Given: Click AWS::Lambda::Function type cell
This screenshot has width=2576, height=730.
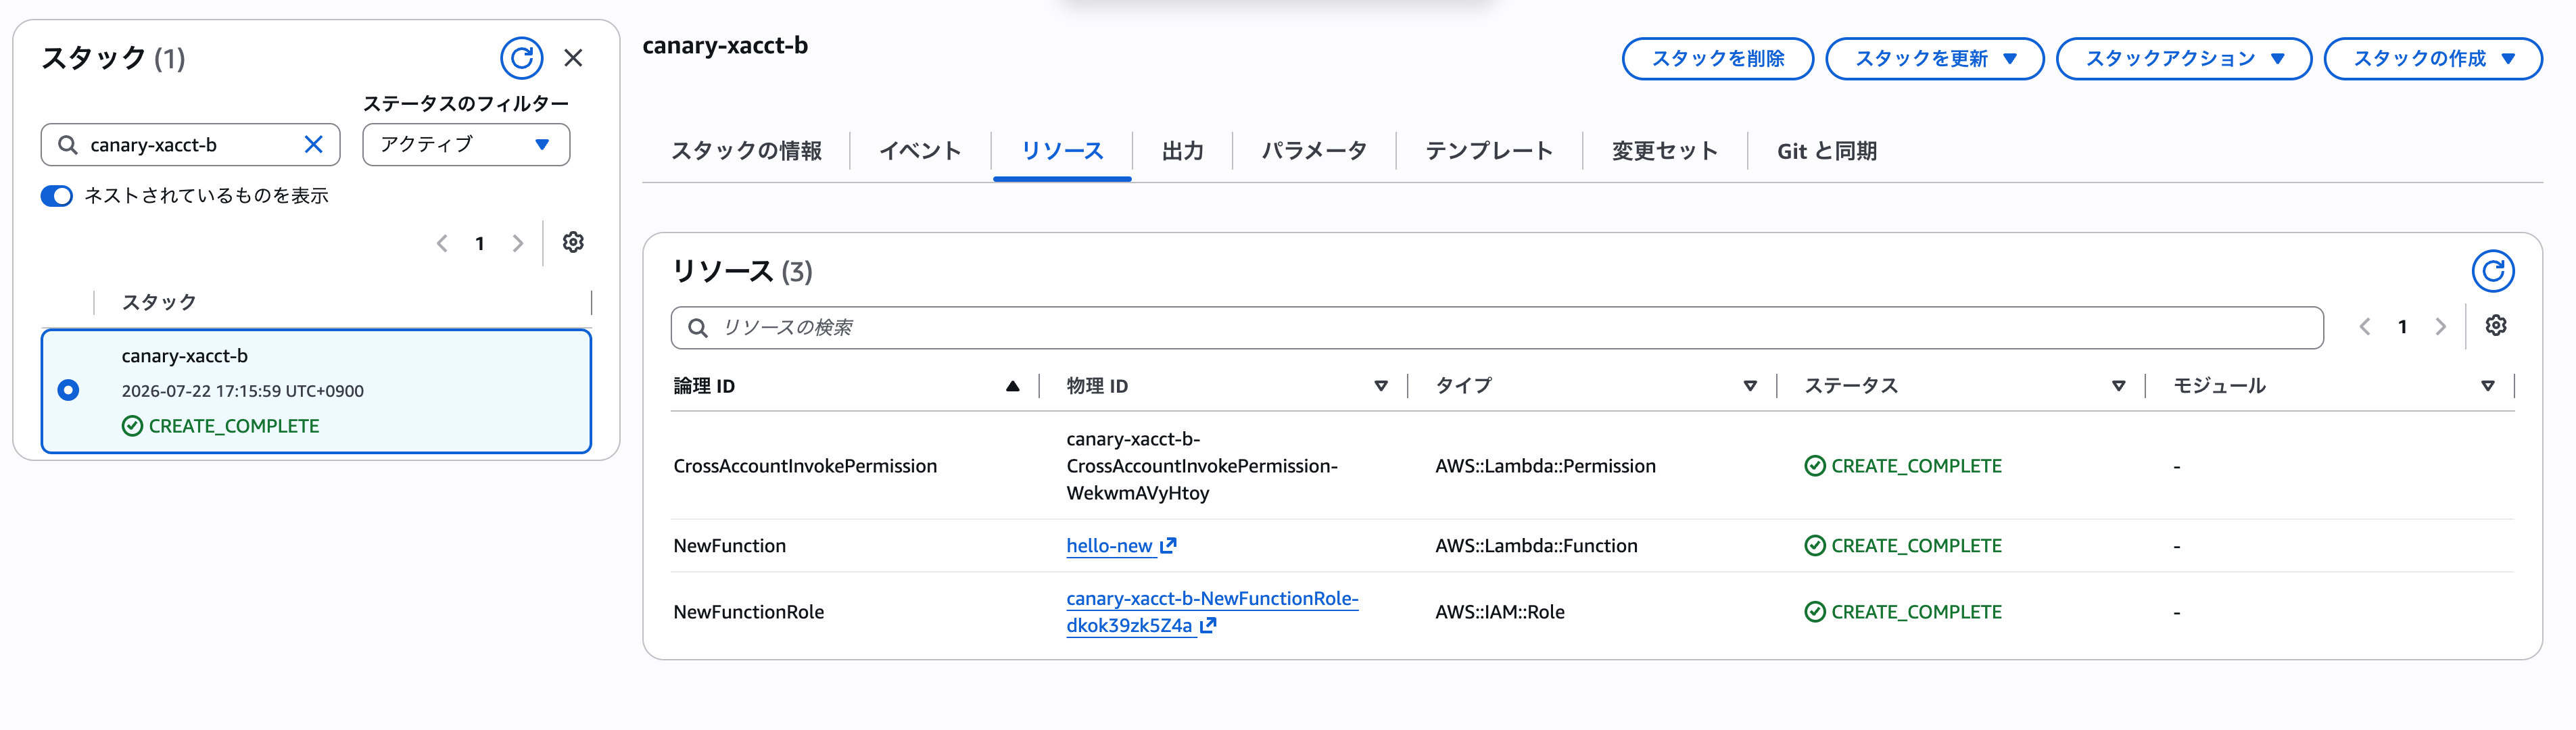Looking at the screenshot, I should [1536, 545].
